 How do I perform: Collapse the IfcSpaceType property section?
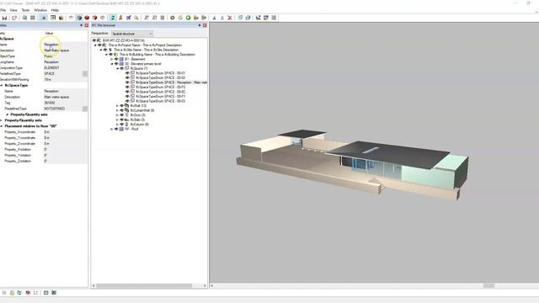(x=2, y=85)
